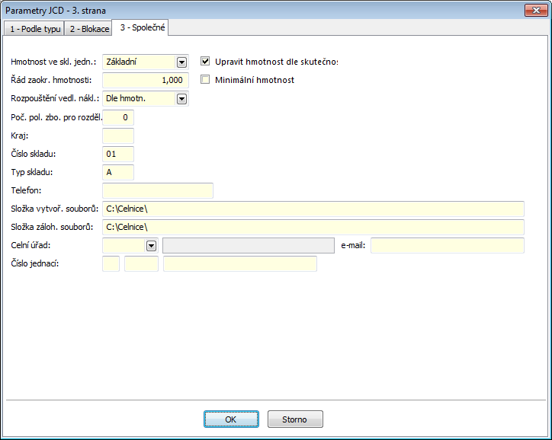Click first small 'Číslo jednací' field
Image resolution: width=552 pixels, height=440 pixels.
pos(111,263)
